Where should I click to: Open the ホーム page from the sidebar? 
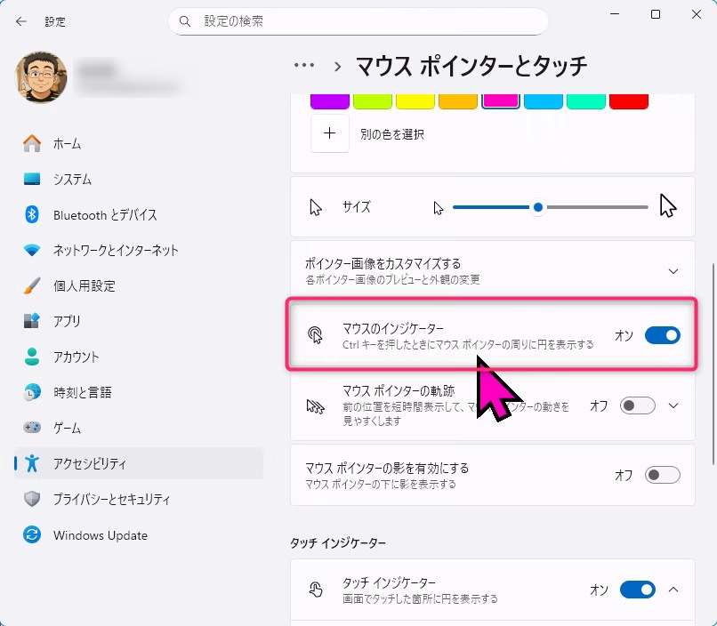click(x=67, y=143)
